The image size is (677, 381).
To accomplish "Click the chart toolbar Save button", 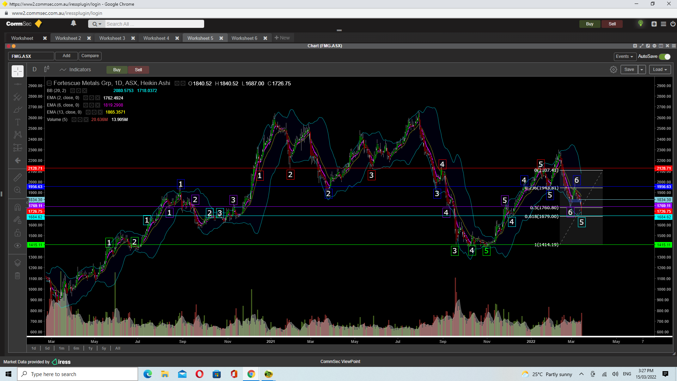I will [629, 69].
